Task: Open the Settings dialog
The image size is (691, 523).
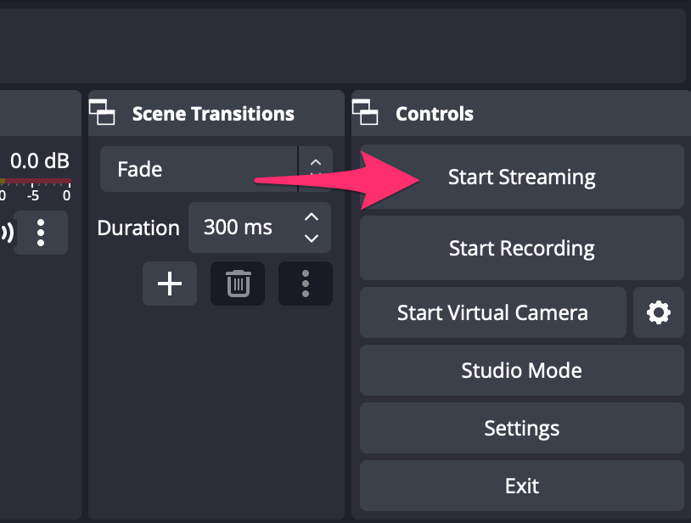Action: click(522, 428)
